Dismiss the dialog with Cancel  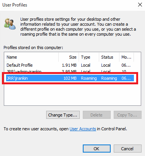click(x=127, y=149)
